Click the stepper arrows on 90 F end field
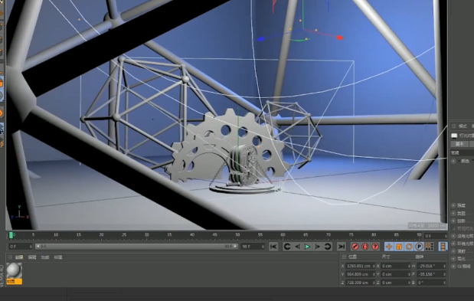This screenshot has height=301, width=474. click(x=263, y=247)
